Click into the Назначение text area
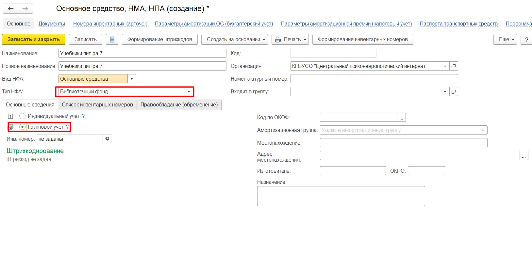 (x=341, y=196)
